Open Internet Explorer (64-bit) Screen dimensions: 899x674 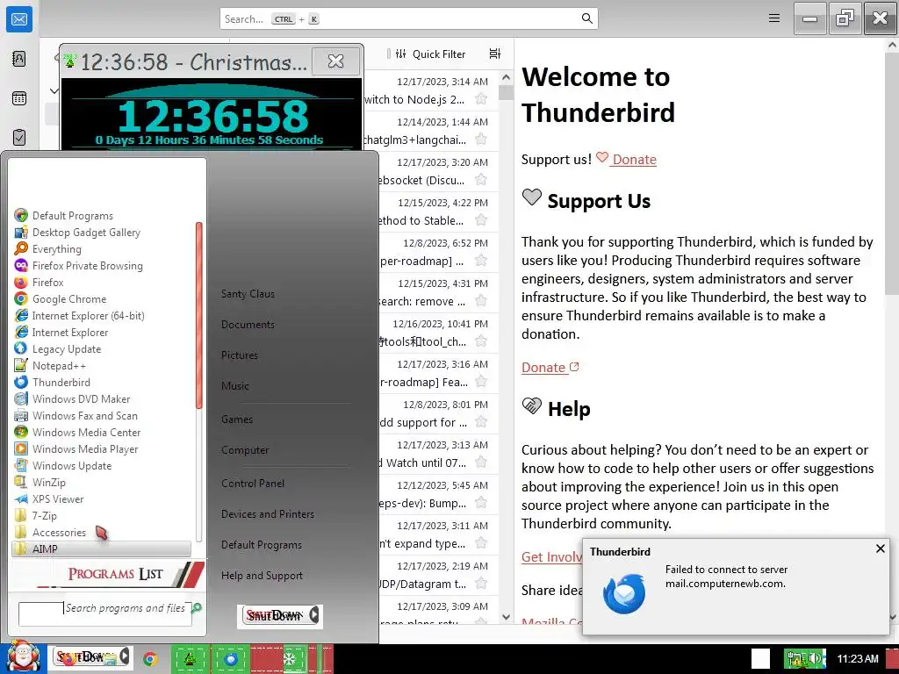click(x=88, y=315)
